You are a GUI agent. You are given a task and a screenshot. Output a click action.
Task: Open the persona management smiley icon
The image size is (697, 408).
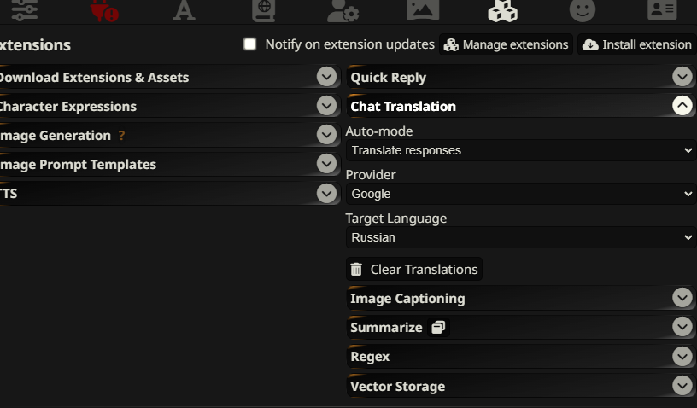click(x=583, y=9)
